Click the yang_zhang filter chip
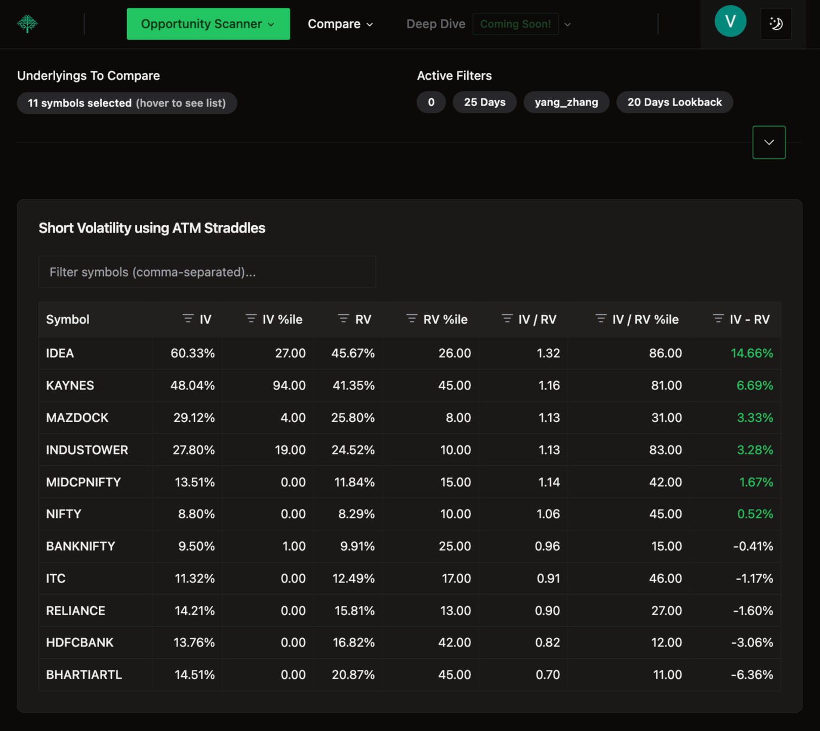This screenshot has height=731, width=820. [566, 102]
